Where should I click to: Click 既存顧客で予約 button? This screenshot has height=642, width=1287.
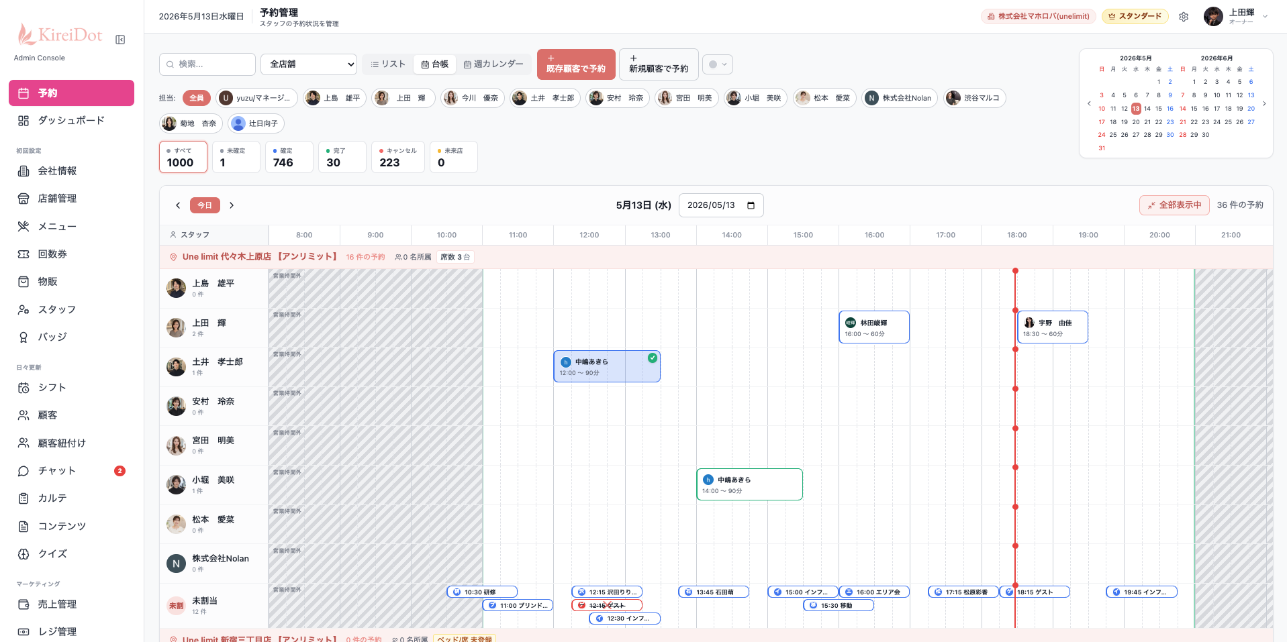[576, 64]
